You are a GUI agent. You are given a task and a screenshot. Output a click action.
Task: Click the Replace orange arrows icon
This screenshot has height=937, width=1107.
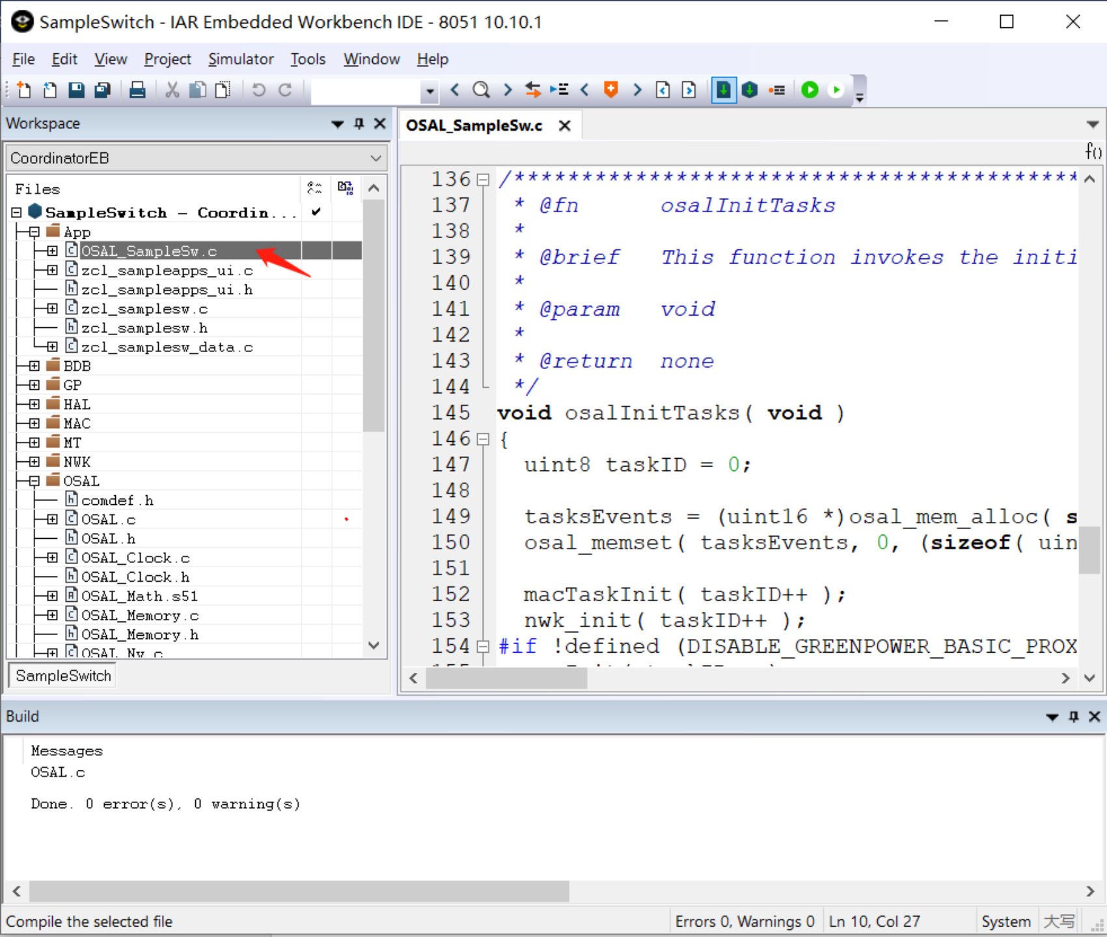tap(533, 90)
